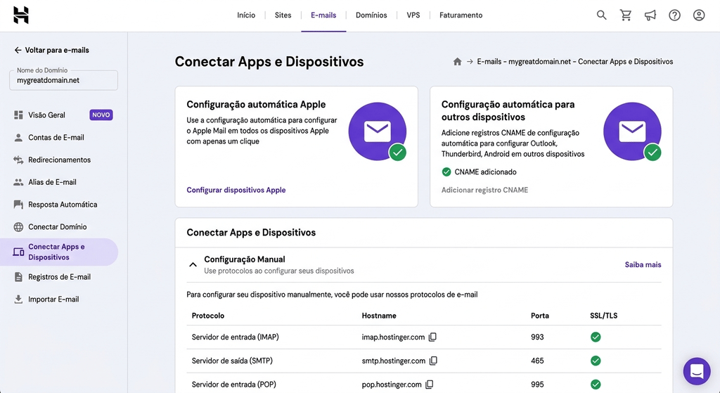Click the home breadcrumb icon
Image resolution: width=720 pixels, height=393 pixels.
(457, 62)
